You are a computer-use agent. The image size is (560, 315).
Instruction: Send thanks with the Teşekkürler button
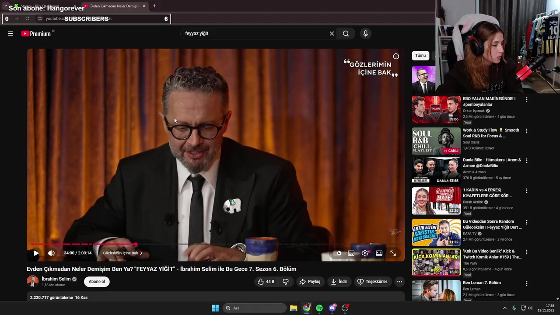tap(372, 282)
